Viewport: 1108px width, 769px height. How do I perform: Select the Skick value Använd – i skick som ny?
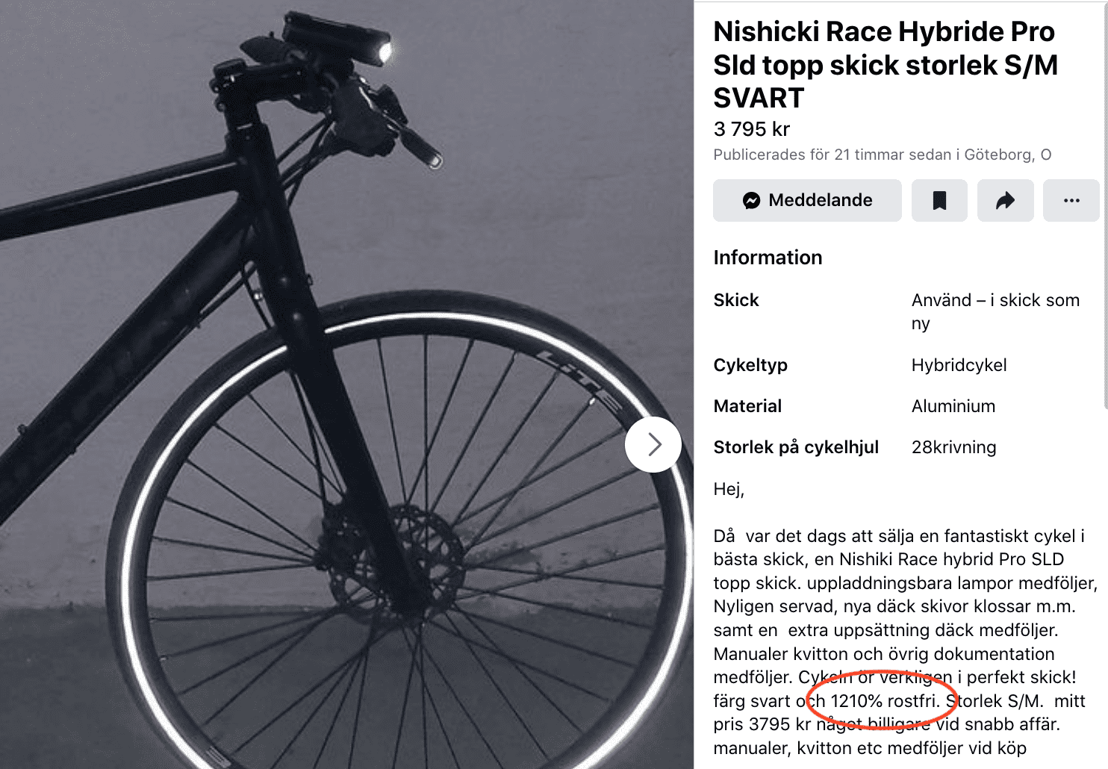point(995,311)
